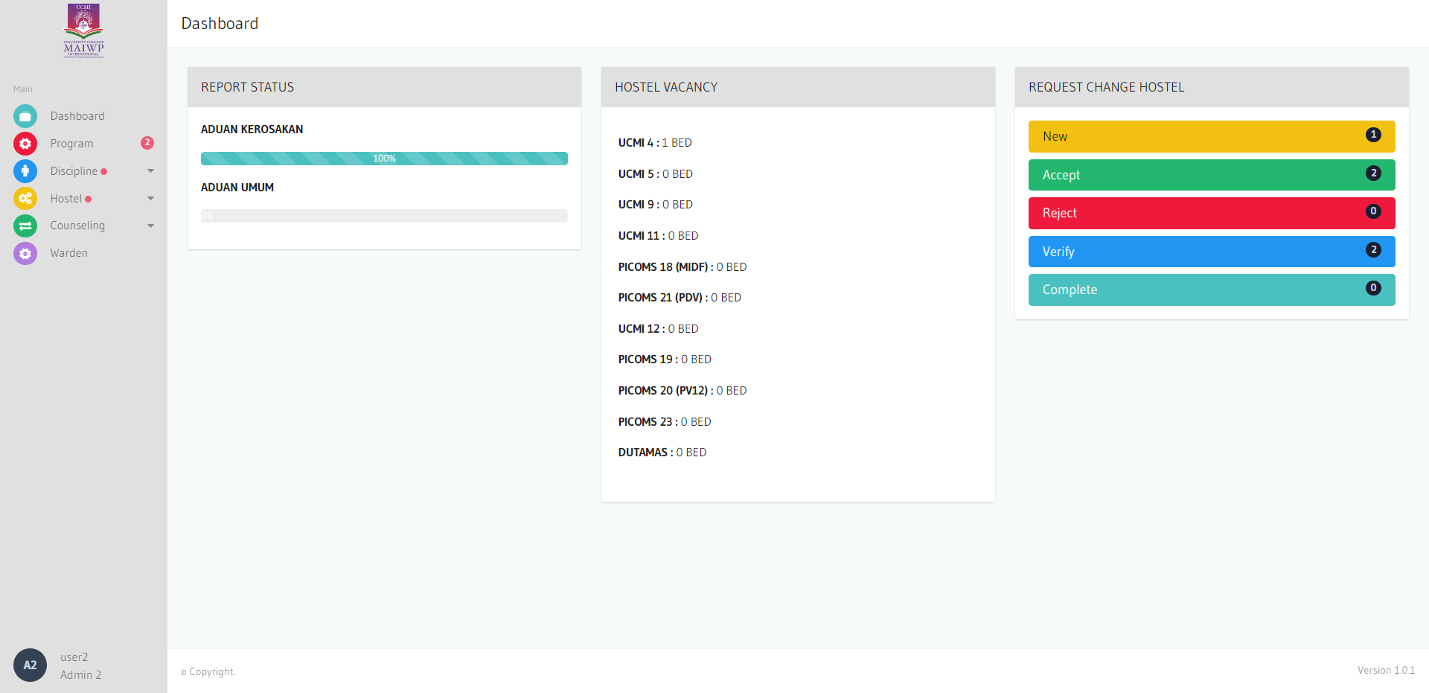The height and width of the screenshot is (693, 1429).
Task: Open the Warden menu item
Action: coord(69,253)
